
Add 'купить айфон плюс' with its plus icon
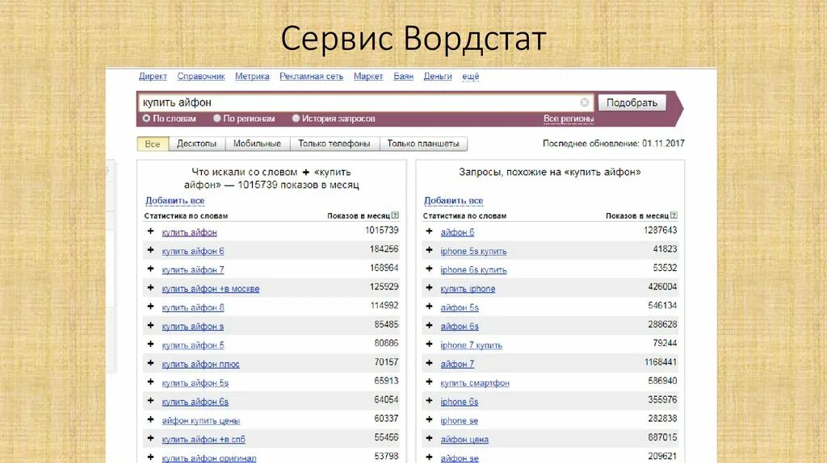click(x=151, y=364)
